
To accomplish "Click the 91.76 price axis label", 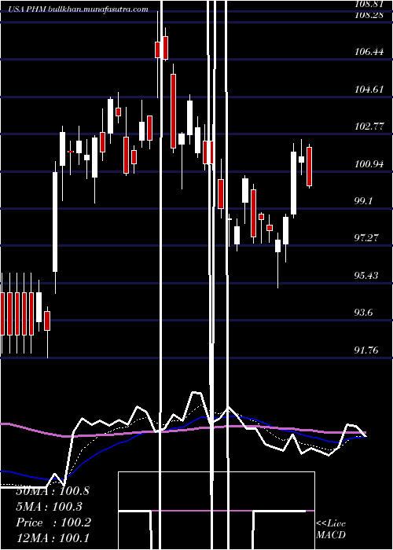I will (x=367, y=350).
